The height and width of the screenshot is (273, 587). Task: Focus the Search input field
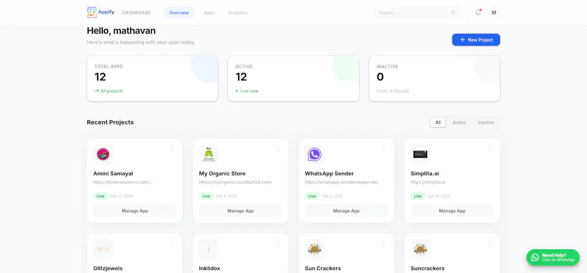tap(416, 13)
